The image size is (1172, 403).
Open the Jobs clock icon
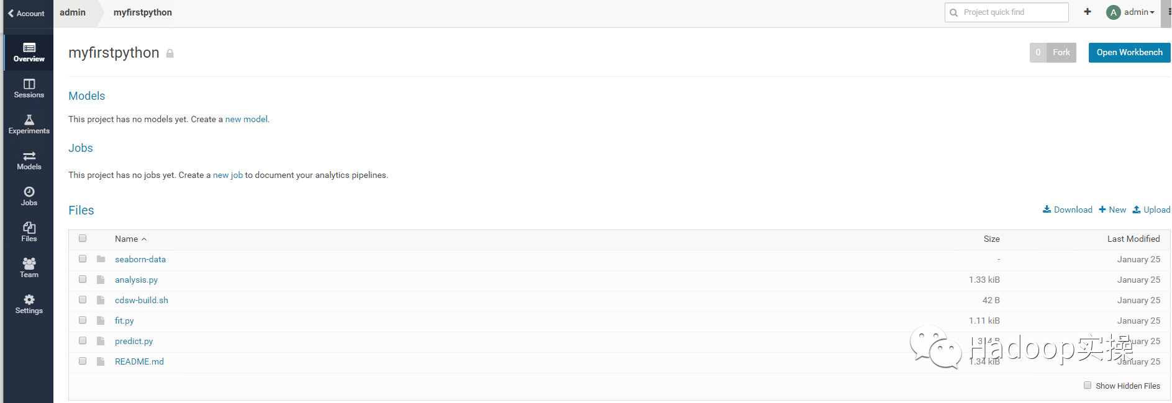pyautogui.click(x=29, y=192)
